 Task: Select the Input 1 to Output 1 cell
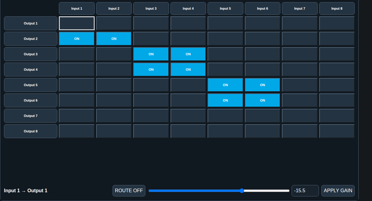(77, 23)
